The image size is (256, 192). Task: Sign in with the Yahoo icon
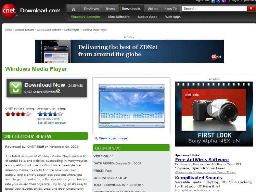[x=223, y=1]
